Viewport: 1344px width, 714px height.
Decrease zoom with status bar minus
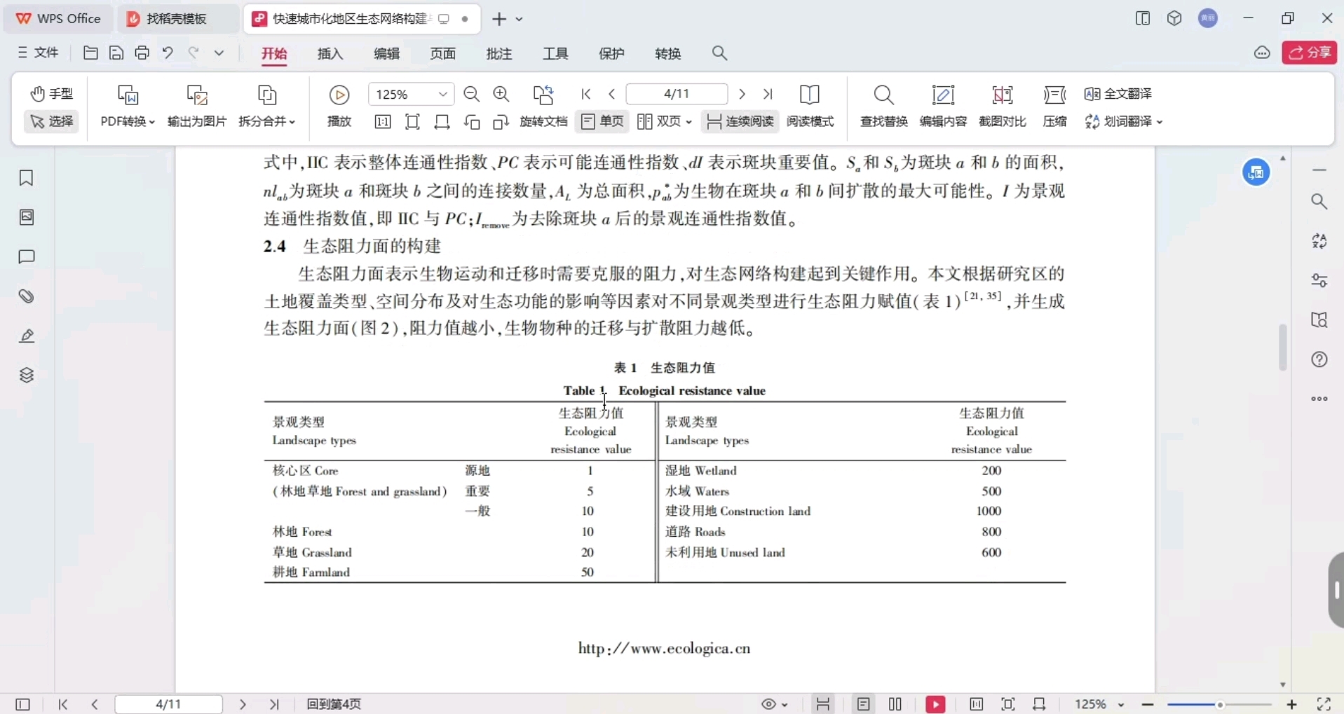tap(1148, 704)
